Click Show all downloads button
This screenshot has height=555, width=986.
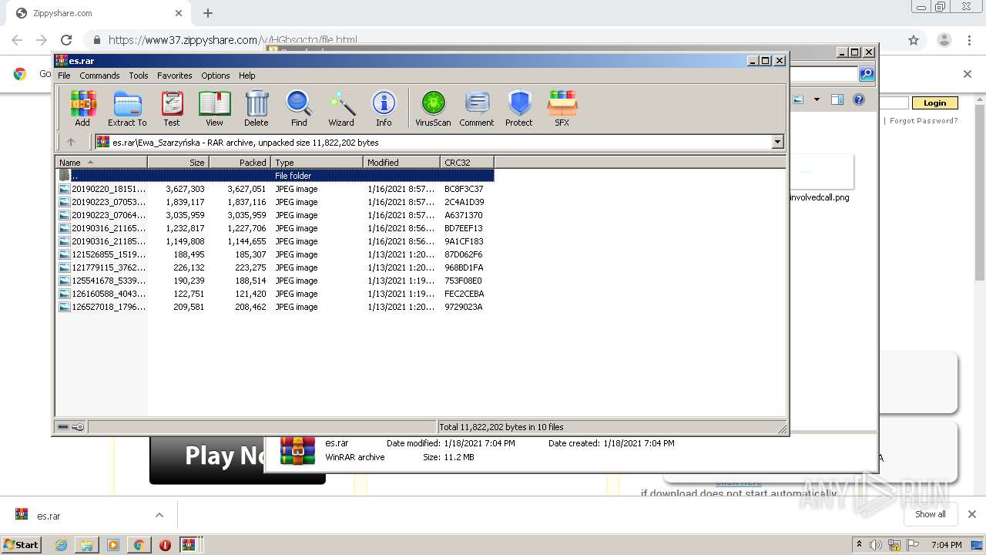[930, 514]
